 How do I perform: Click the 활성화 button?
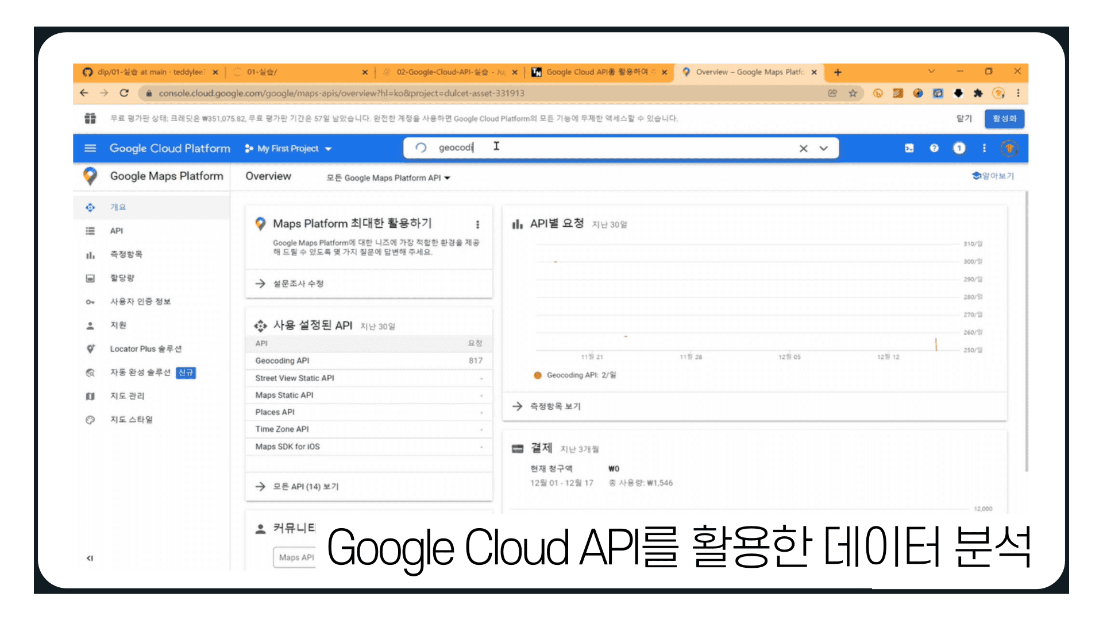[1005, 118]
